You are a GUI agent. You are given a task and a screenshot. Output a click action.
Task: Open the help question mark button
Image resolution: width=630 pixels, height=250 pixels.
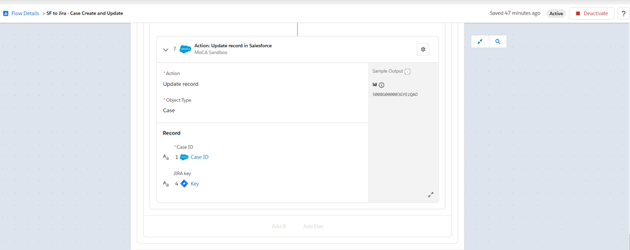[624, 13]
